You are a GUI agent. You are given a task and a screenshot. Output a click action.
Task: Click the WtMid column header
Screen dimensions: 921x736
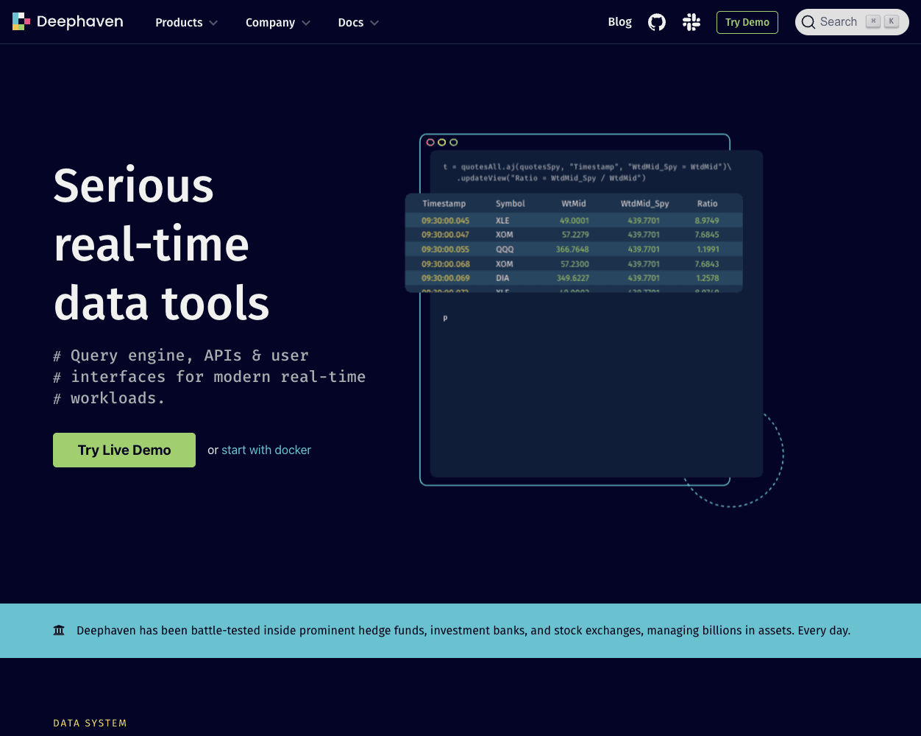(x=574, y=204)
